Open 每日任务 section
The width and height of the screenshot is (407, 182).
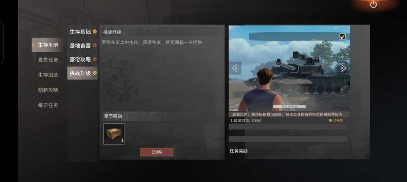[48, 106]
